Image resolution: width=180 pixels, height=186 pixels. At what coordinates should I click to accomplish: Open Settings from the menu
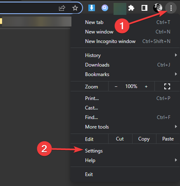(x=125, y=151)
